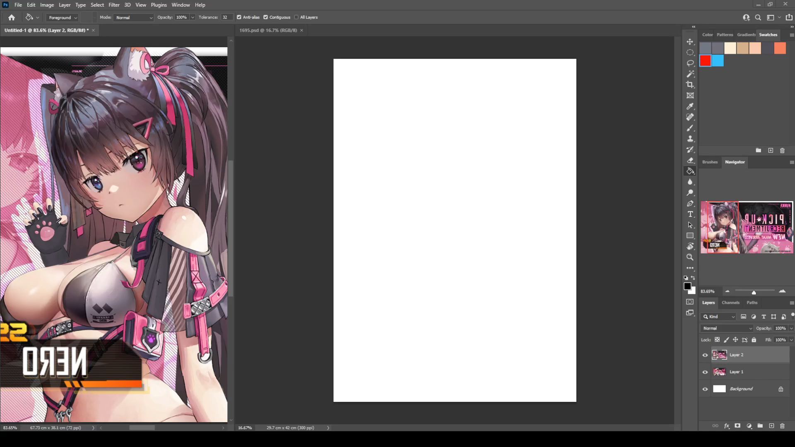Expand the layer Fill dropdown arrow

click(x=791, y=340)
